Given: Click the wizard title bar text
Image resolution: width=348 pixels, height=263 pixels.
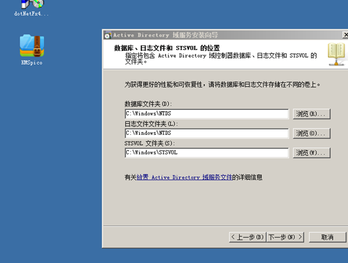Looking at the screenshot, I should [x=166, y=35].
